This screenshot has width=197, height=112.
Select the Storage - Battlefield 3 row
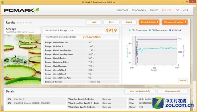[x=81, y=46]
